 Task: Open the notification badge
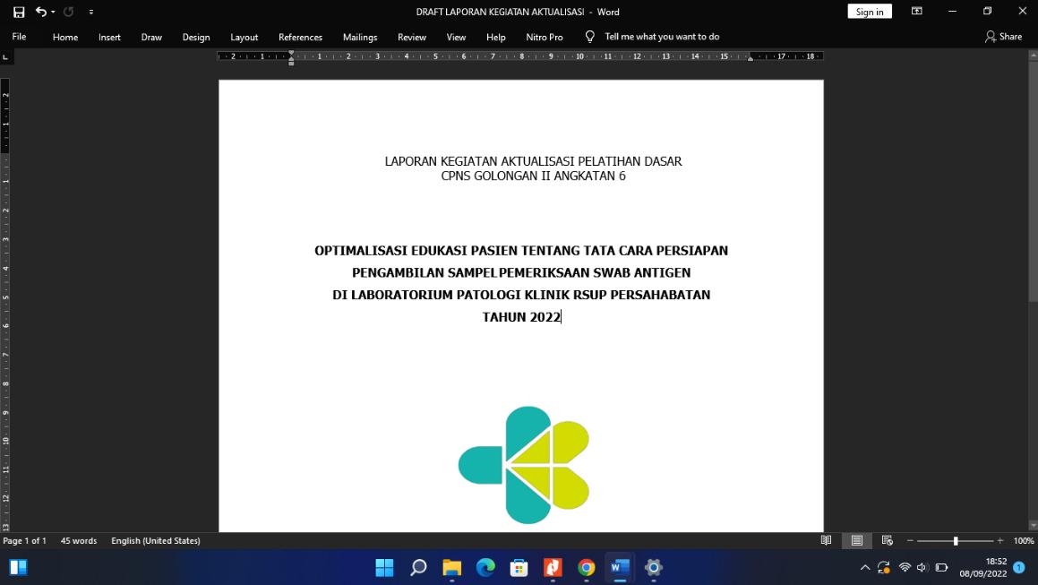pos(1019,568)
